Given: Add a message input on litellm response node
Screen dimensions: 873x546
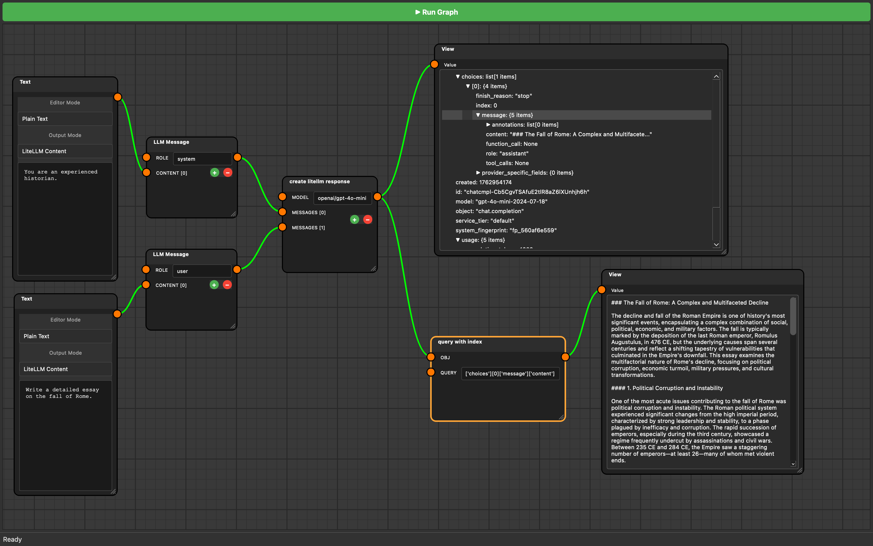Looking at the screenshot, I should [x=355, y=220].
